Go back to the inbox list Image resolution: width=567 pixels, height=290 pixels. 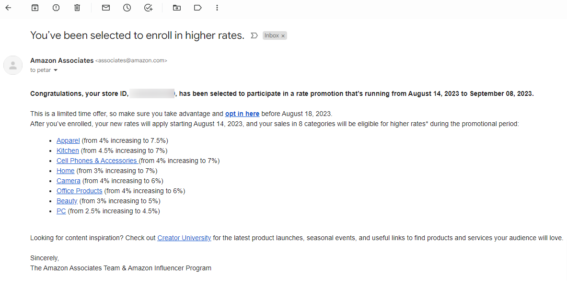pyautogui.click(x=8, y=8)
